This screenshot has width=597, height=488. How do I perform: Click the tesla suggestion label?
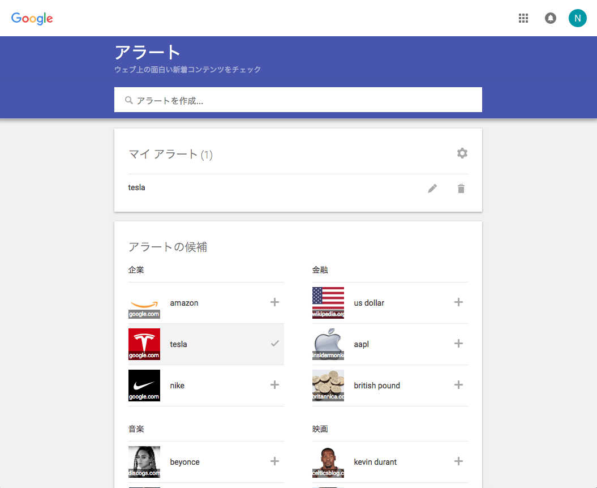pyautogui.click(x=178, y=344)
